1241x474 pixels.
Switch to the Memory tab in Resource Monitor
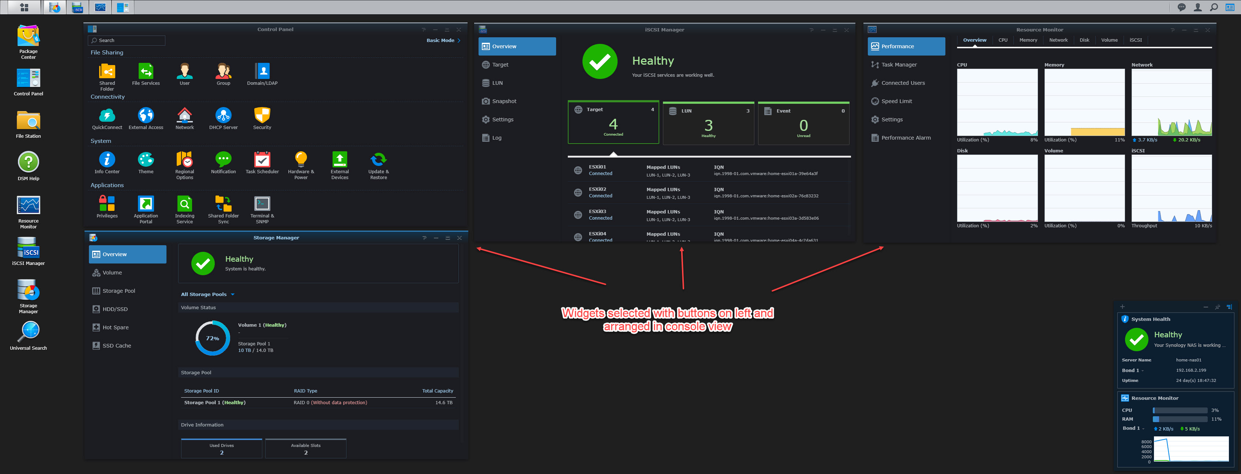[1028, 41]
